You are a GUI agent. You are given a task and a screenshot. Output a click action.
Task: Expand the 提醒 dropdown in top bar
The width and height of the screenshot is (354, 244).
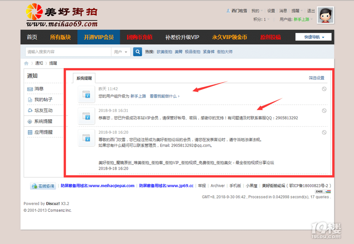pos(296,11)
